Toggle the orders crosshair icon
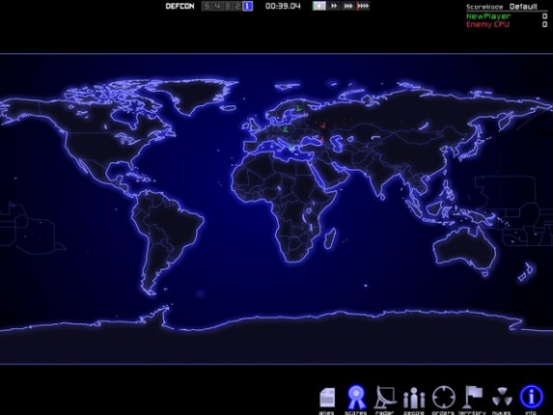This screenshot has width=553, height=415. point(443,398)
